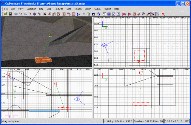Viewport: 191px width, 125px height.
Task: Flip the selection along the Y axis
Action: (x=25, y=14)
